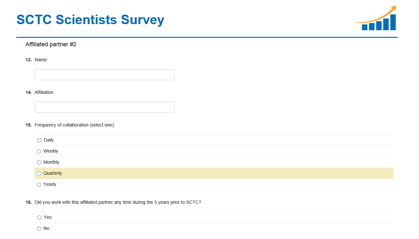This screenshot has height=239, width=419.
Task: Select the Daily frequency option
Action: click(39, 140)
